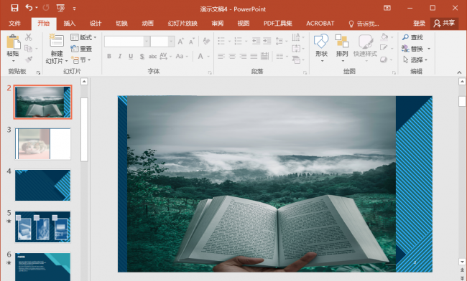The height and width of the screenshot is (281, 467).
Task: Toggle Strikethrough abc formatting
Action: click(152, 56)
